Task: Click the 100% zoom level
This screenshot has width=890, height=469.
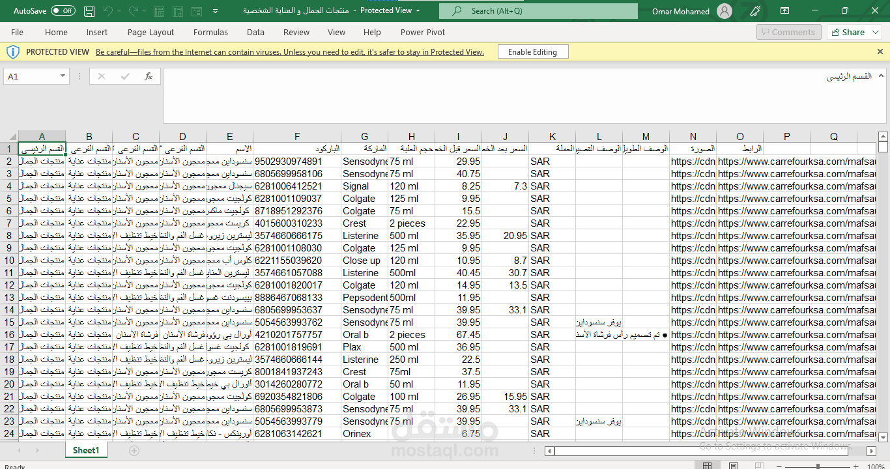Action: click(x=876, y=466)
